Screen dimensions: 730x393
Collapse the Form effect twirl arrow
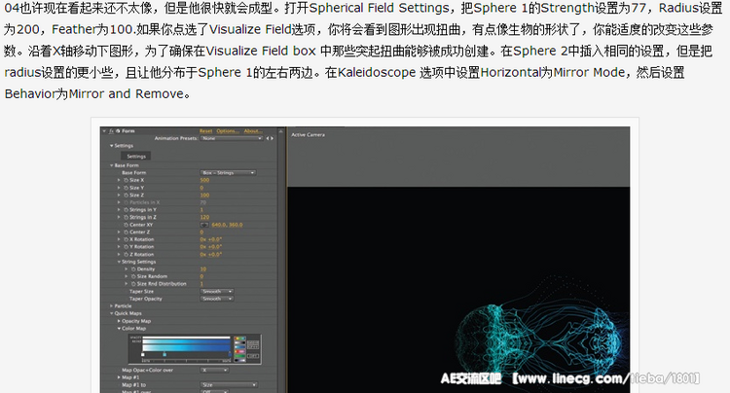point(104,131)
